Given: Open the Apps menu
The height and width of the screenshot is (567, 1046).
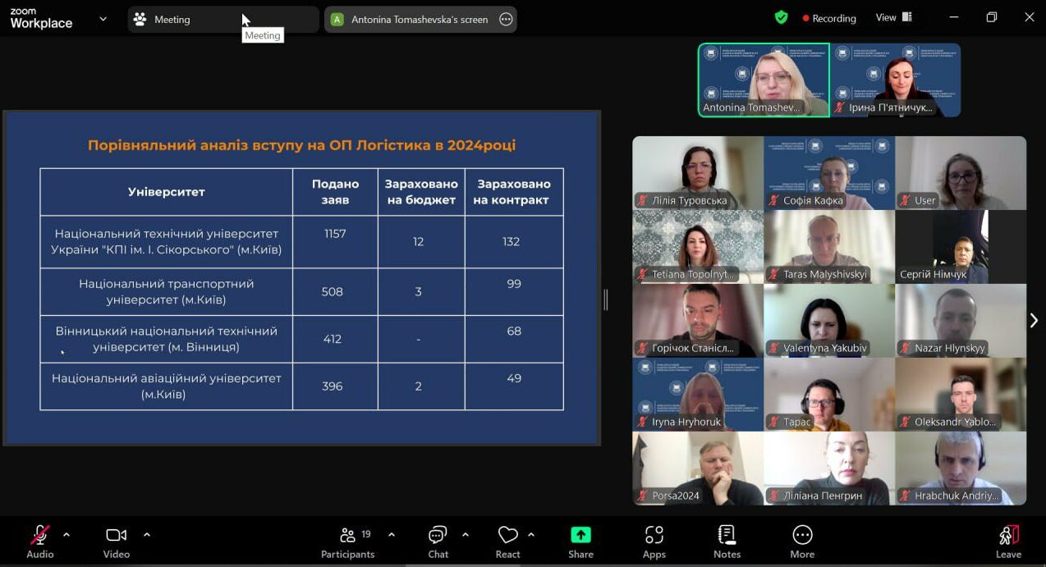Looking at the screenshot, I should (x=654, y=542).
